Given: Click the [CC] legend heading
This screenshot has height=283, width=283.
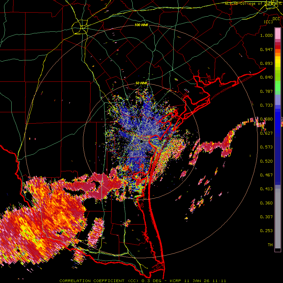Looking at the screenshot, I should pos(268,22).
